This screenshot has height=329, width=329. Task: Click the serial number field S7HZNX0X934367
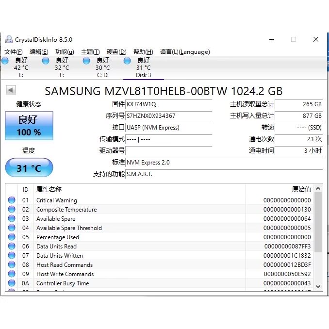(169, 116)
